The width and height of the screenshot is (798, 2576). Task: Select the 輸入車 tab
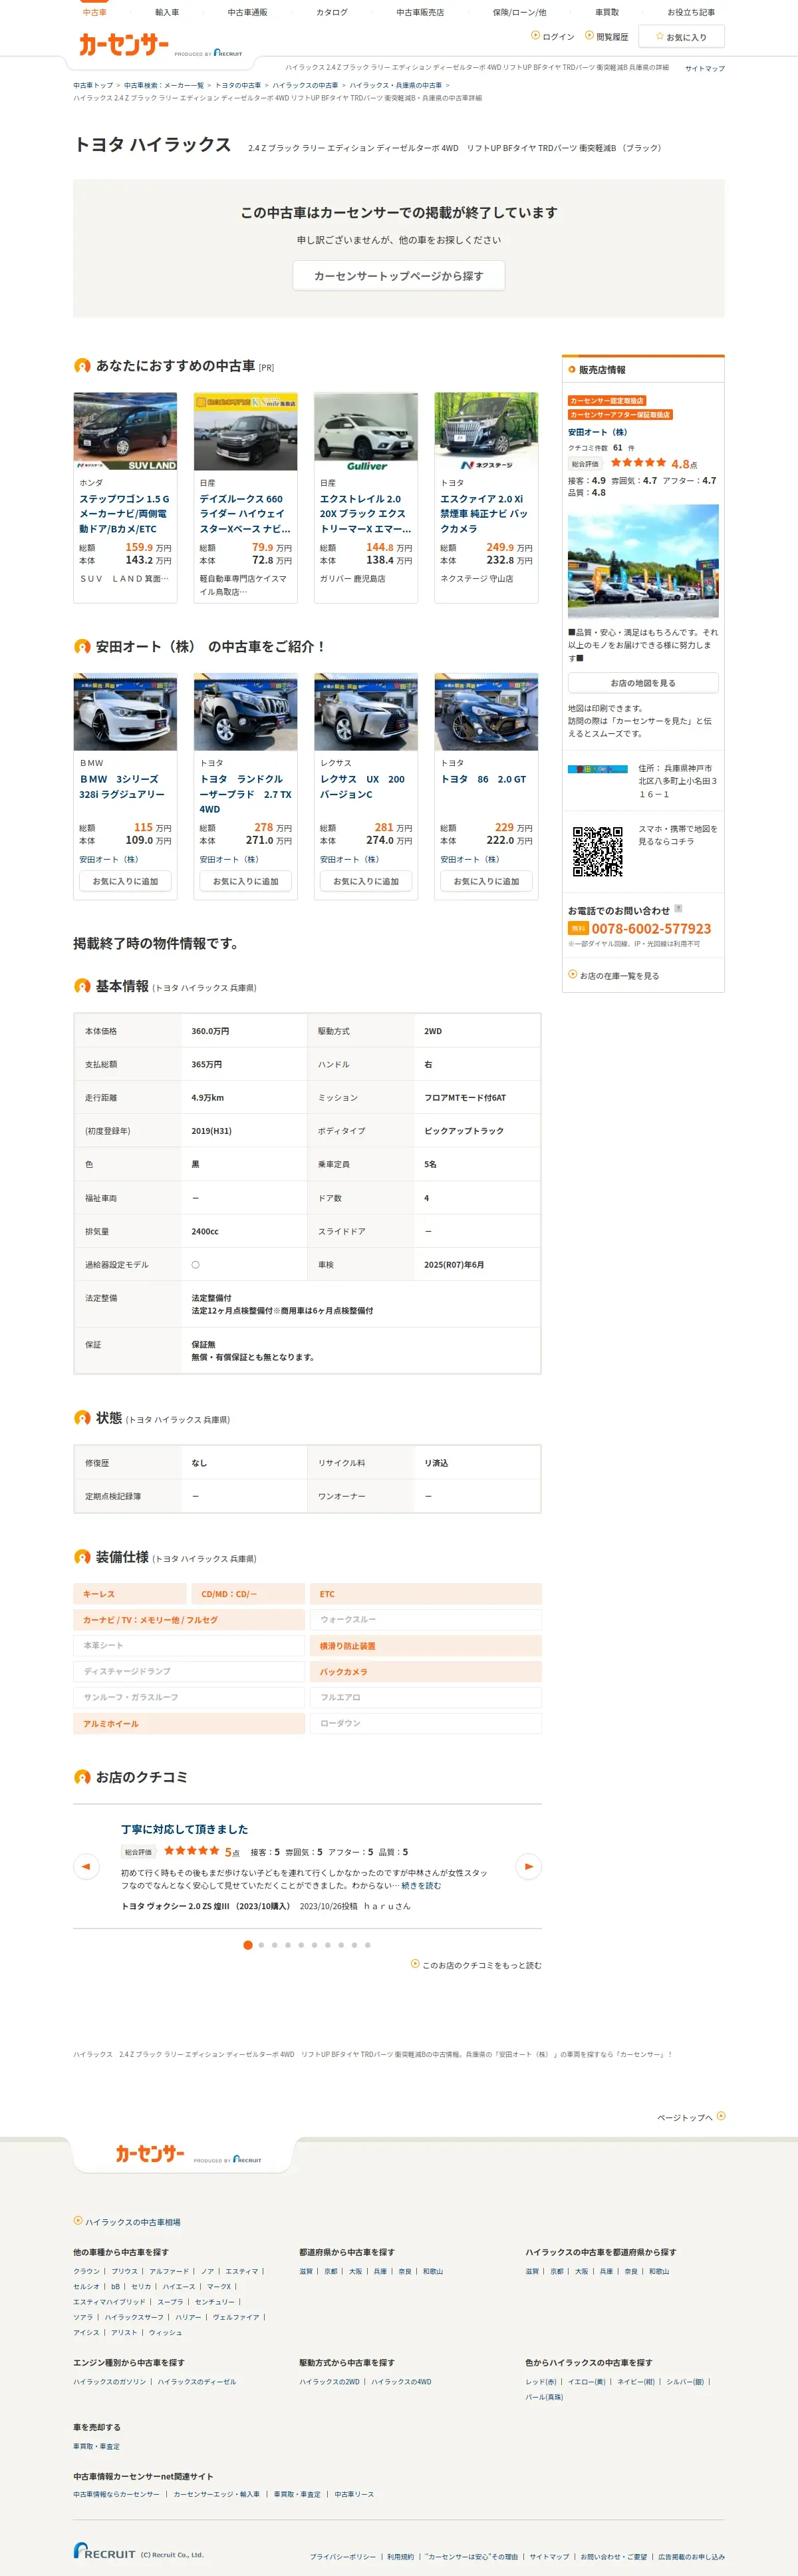[167, 12]
